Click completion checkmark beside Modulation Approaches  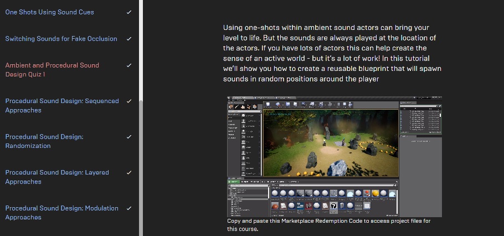(x=129, y=208)
